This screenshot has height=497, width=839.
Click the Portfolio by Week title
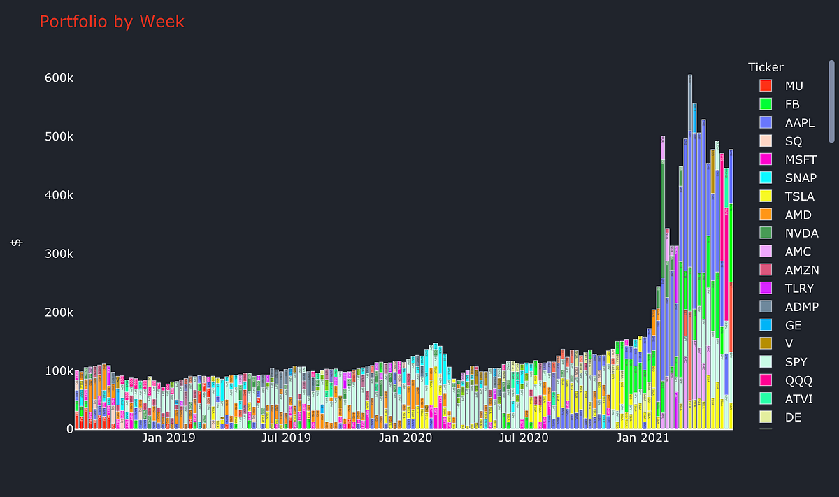[x=113, y=21]
